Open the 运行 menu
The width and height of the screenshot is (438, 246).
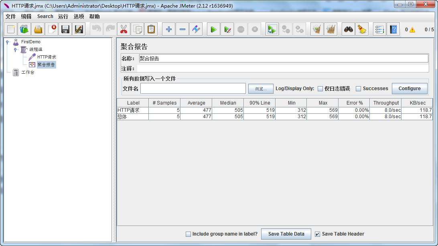(63, 16)
